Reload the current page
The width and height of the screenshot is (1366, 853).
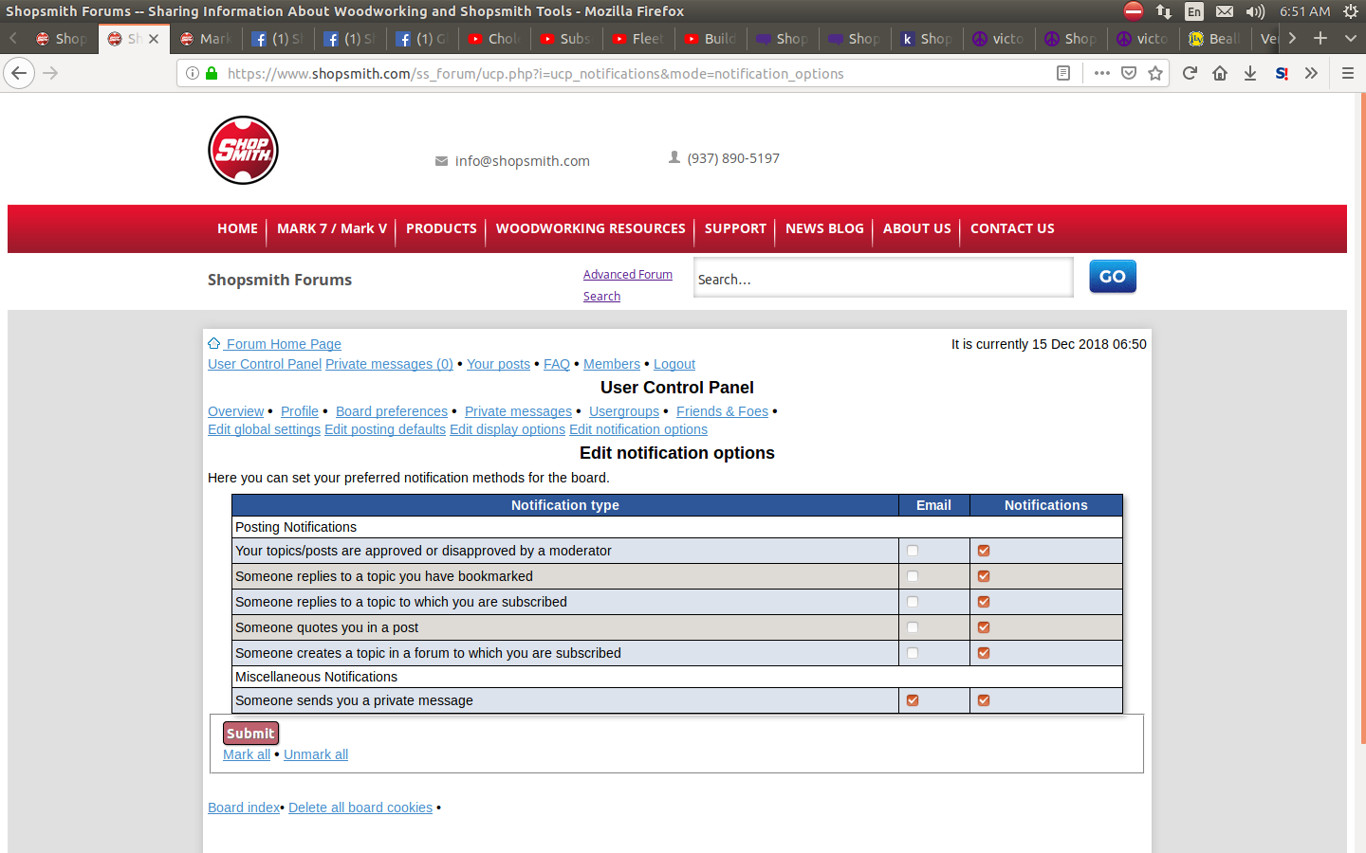coord(1190,73)
